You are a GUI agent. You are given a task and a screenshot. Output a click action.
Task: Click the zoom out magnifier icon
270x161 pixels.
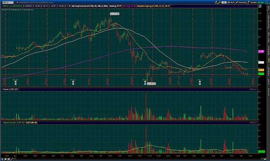point(5,159)
